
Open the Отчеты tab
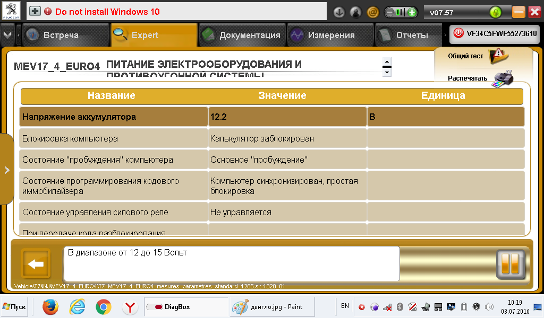click(409, 35)
